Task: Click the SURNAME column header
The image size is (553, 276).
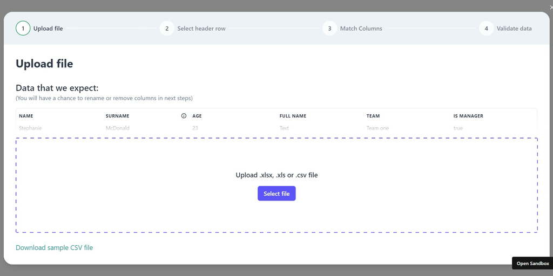Action: [117, 116]
